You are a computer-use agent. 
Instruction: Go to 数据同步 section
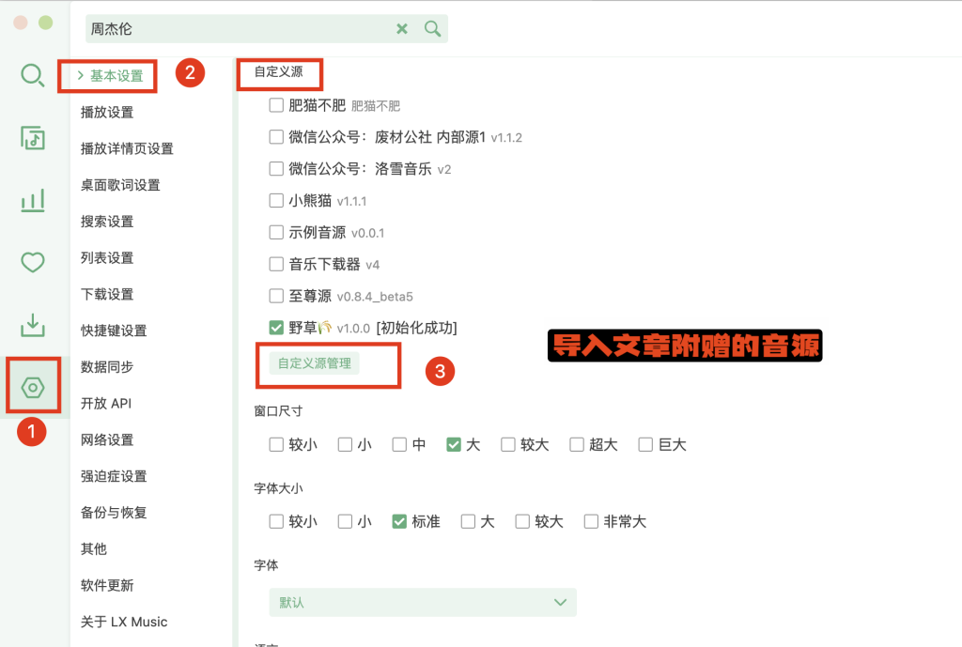(107, 367)
